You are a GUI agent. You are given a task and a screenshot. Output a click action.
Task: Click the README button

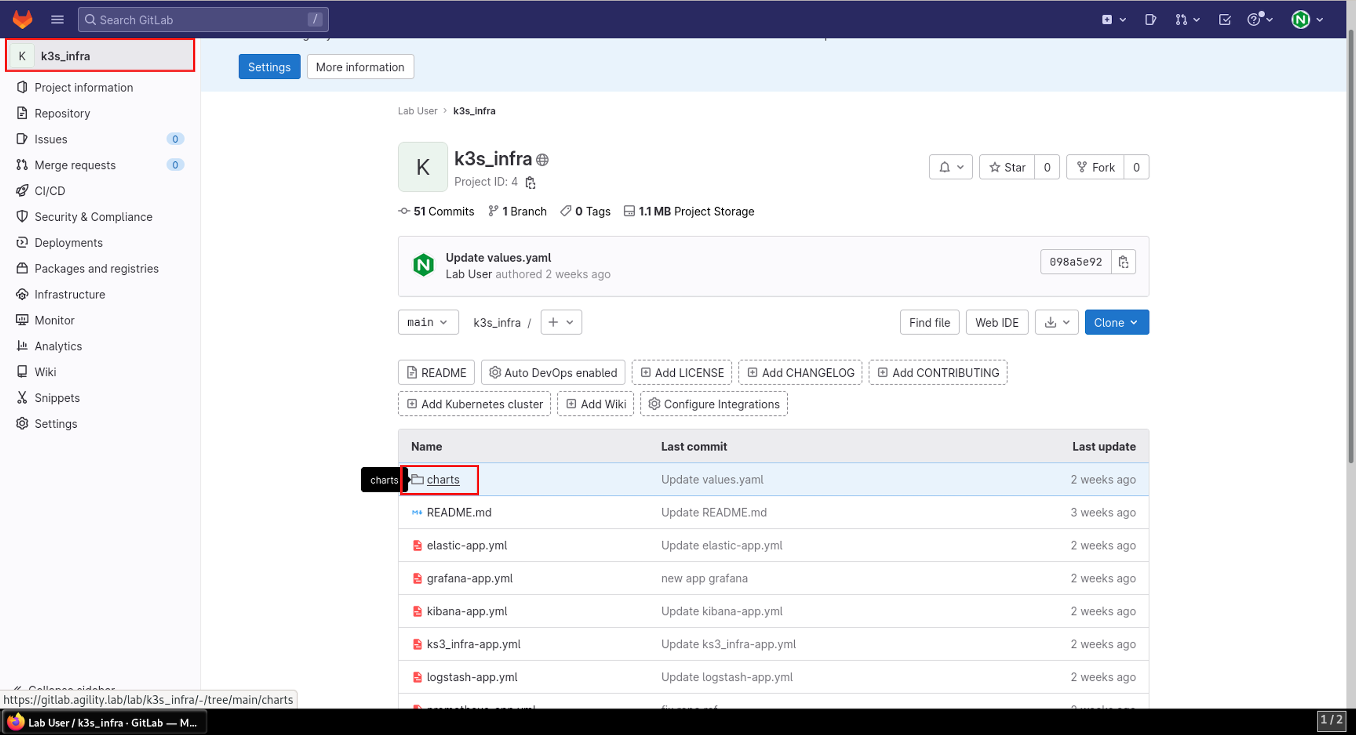[436, 373]
